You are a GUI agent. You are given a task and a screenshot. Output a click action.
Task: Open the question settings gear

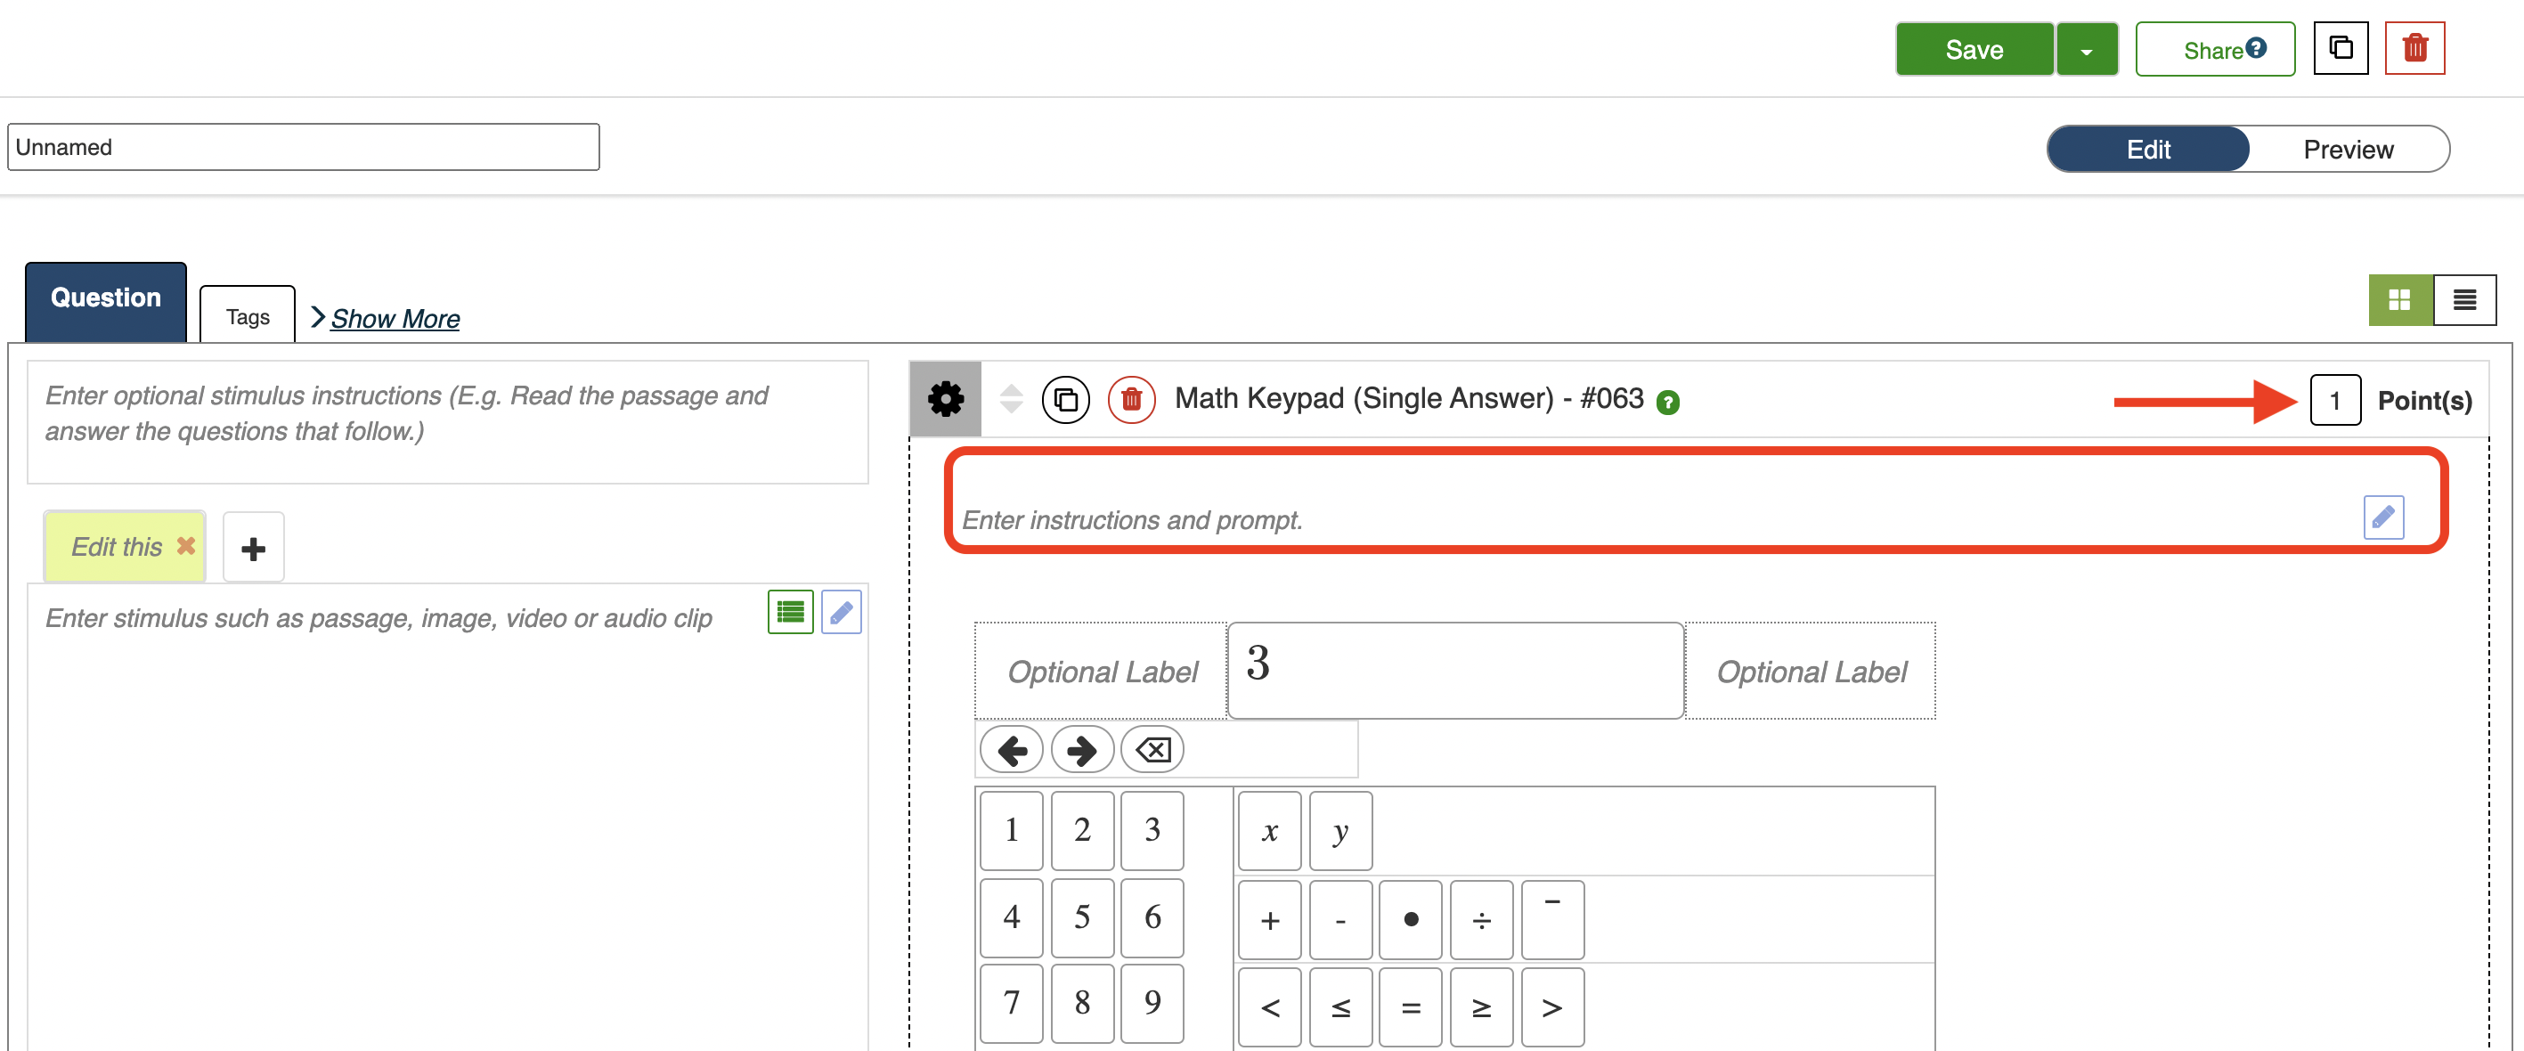point(945,400)
